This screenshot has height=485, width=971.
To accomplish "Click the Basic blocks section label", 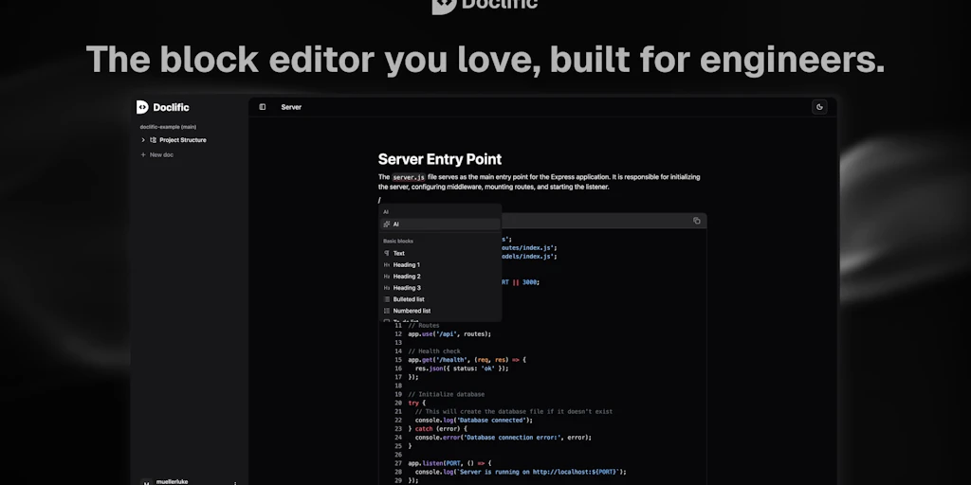I will pos(398,241).
